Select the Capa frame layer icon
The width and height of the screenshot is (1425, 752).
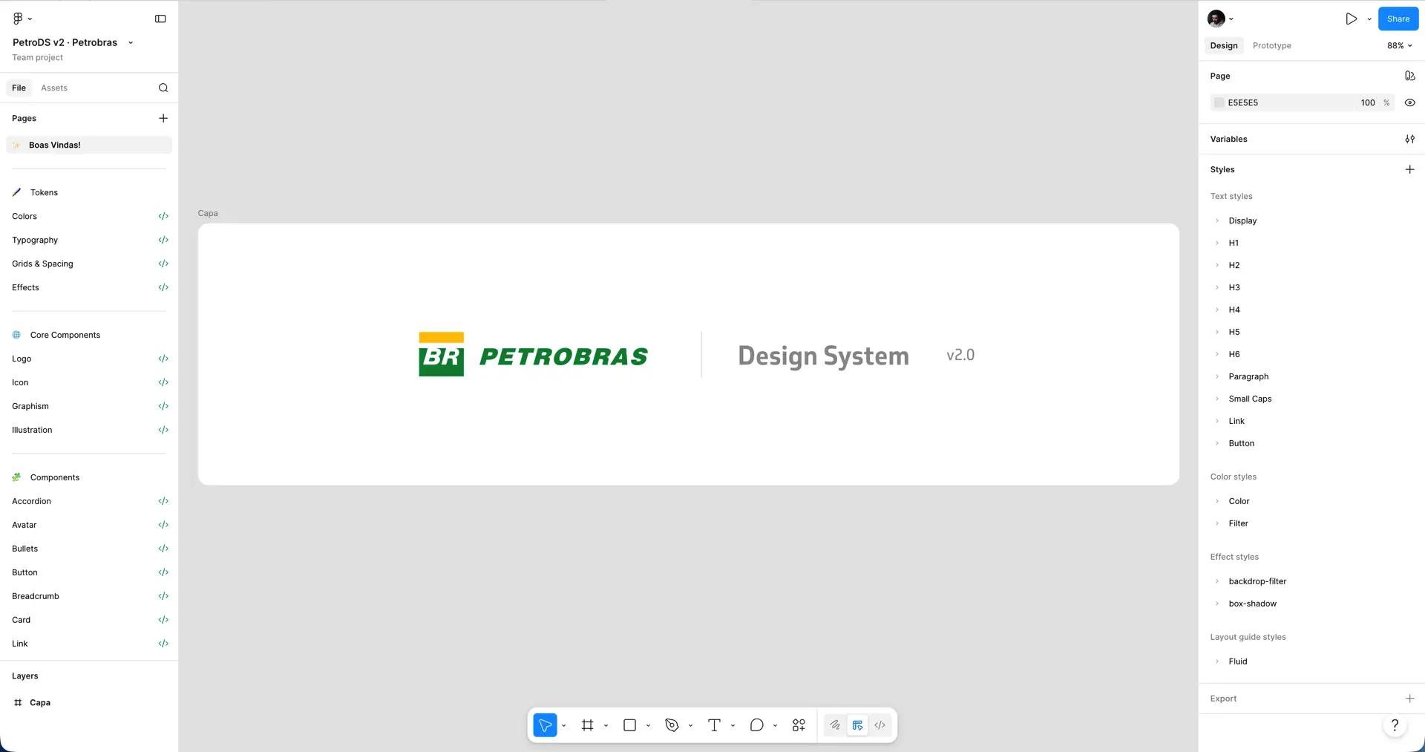pos(18,702)
